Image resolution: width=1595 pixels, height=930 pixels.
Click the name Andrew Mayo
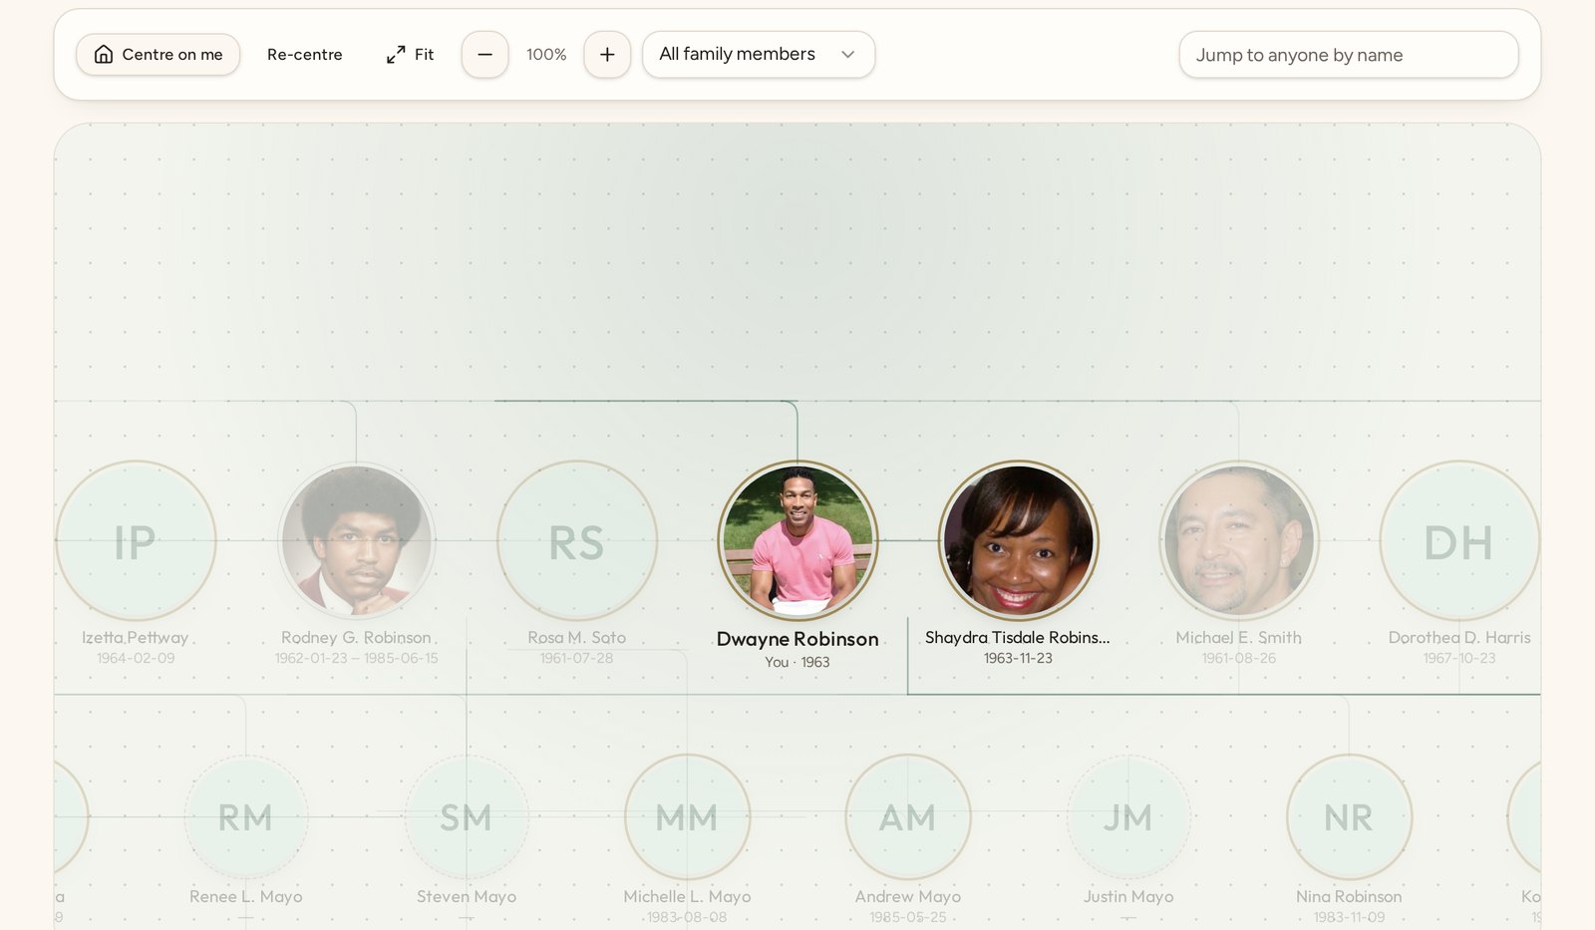(908, 896)
